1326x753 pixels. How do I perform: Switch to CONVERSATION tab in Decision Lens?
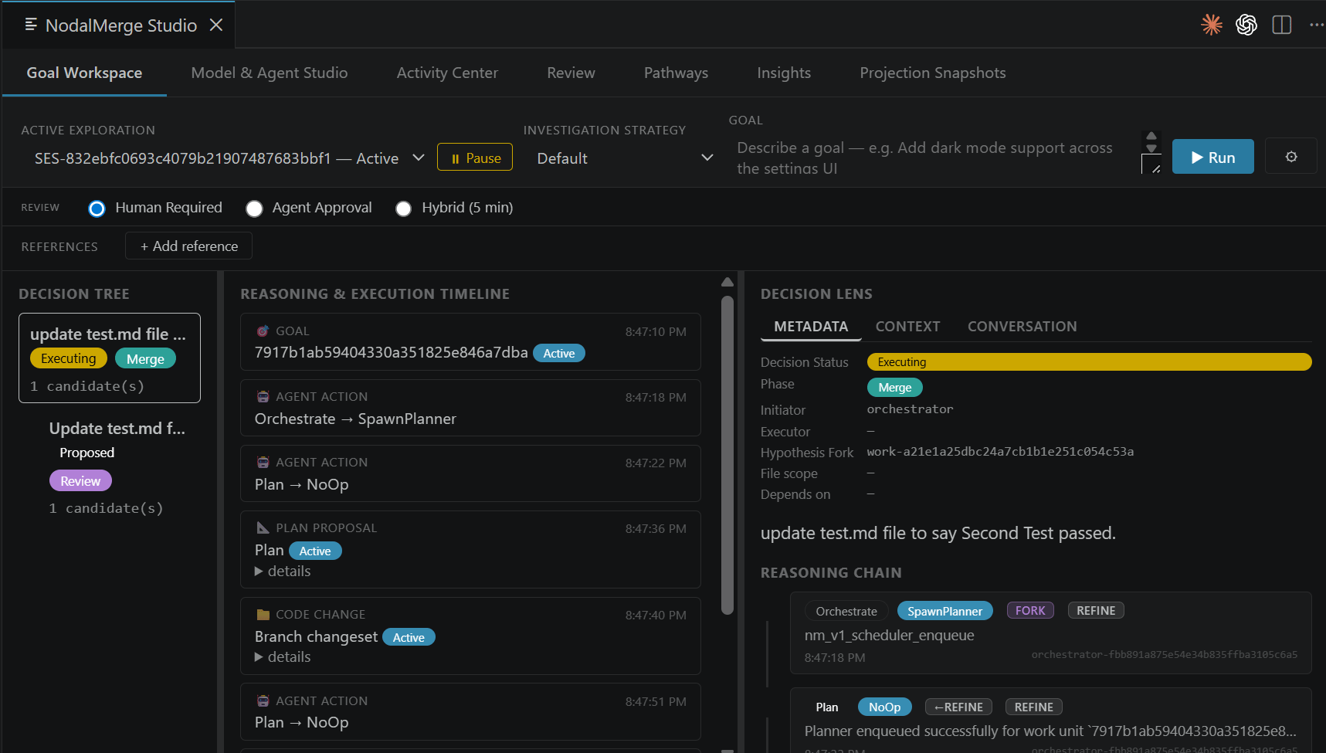click(1022, 327)
